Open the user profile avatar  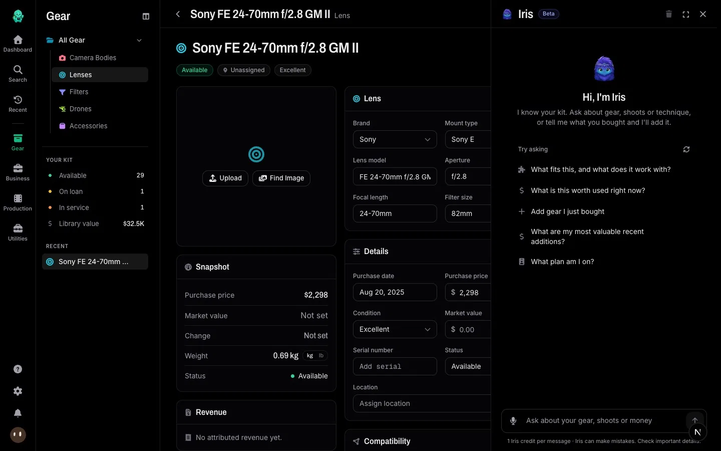tap(18, 435)
